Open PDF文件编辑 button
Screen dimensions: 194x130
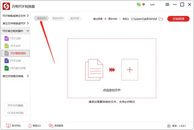15,105
